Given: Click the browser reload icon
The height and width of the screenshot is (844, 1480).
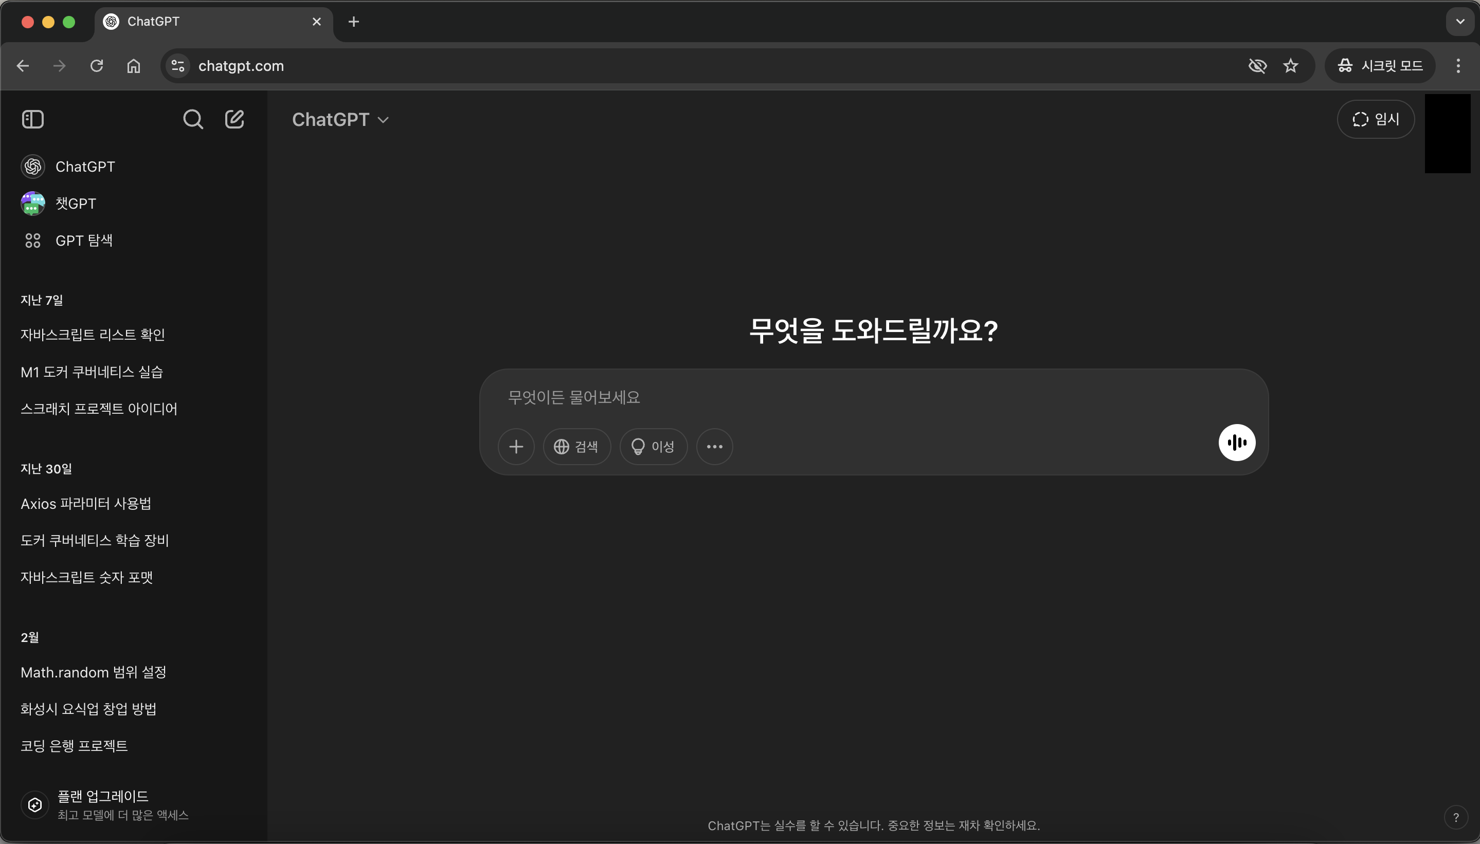Looking at the screenshot, I should [97, 66].
